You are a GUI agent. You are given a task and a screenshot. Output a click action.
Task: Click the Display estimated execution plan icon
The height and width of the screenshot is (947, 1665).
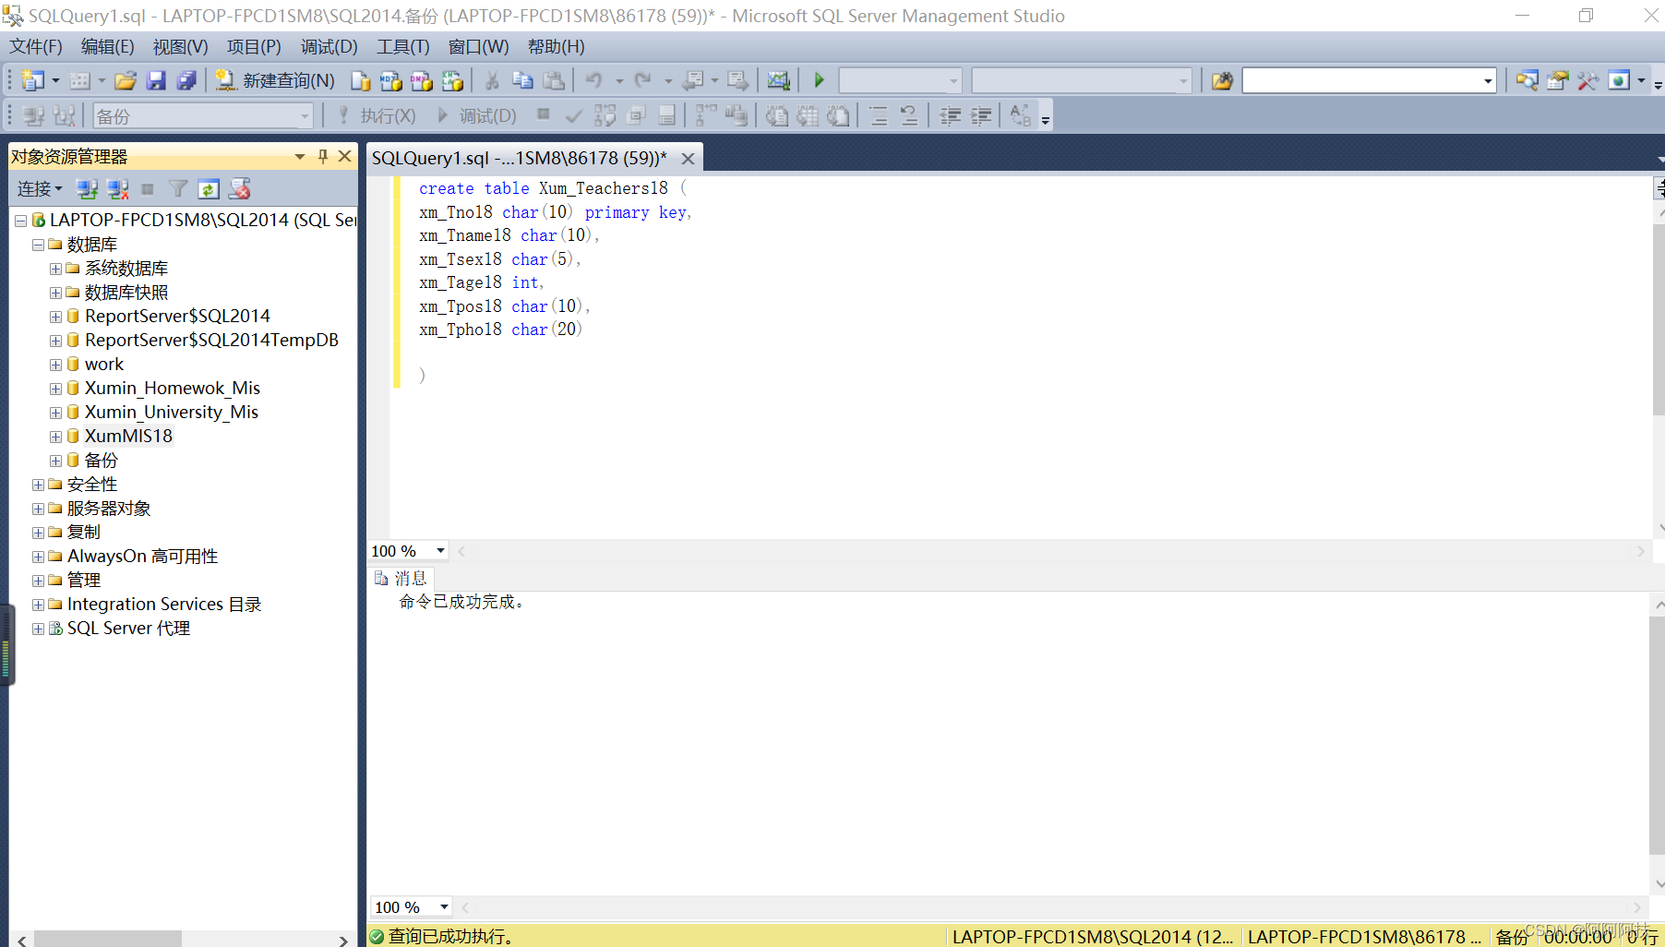tap(605, 115)
